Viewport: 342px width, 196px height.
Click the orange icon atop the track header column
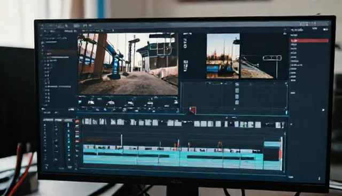(77, 121)
